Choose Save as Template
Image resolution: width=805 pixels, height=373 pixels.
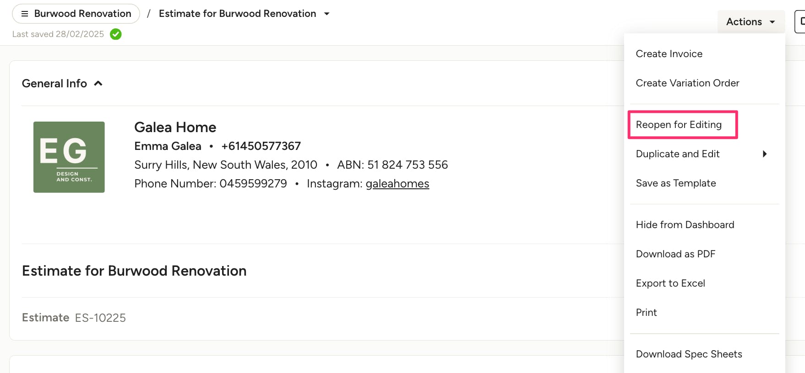pyautogui.click(x=676, y=183)
